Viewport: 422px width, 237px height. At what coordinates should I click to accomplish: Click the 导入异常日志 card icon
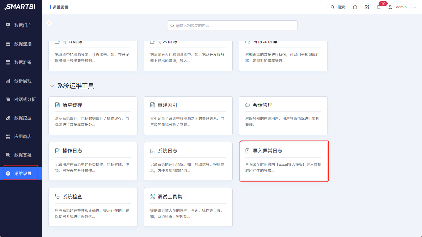pyautogui.click(x=248, y=151)
